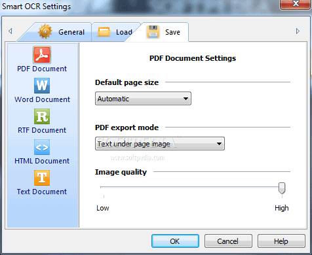Image resolution: width=312 pixels, height=255 pixels.
Task: Click the folder icon on Load tab
Action: [104, 32]
